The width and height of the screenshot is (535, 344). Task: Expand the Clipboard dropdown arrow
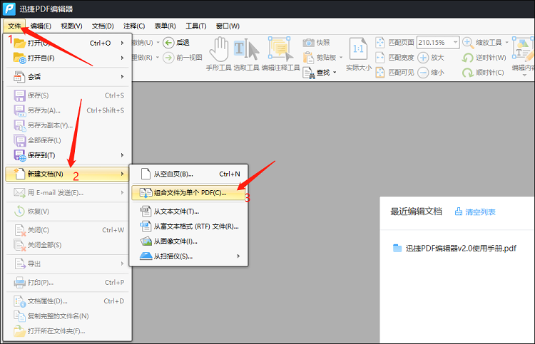[x=341, y=58]
